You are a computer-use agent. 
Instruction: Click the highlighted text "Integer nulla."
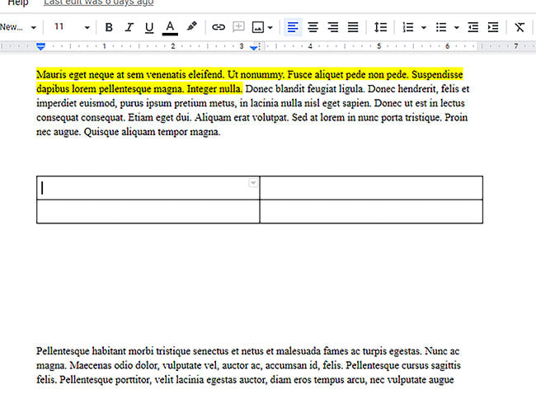pos(214,89)
